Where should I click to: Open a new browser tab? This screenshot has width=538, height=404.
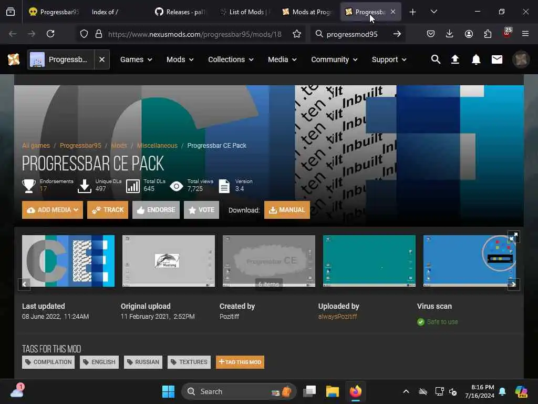point(412,12)
